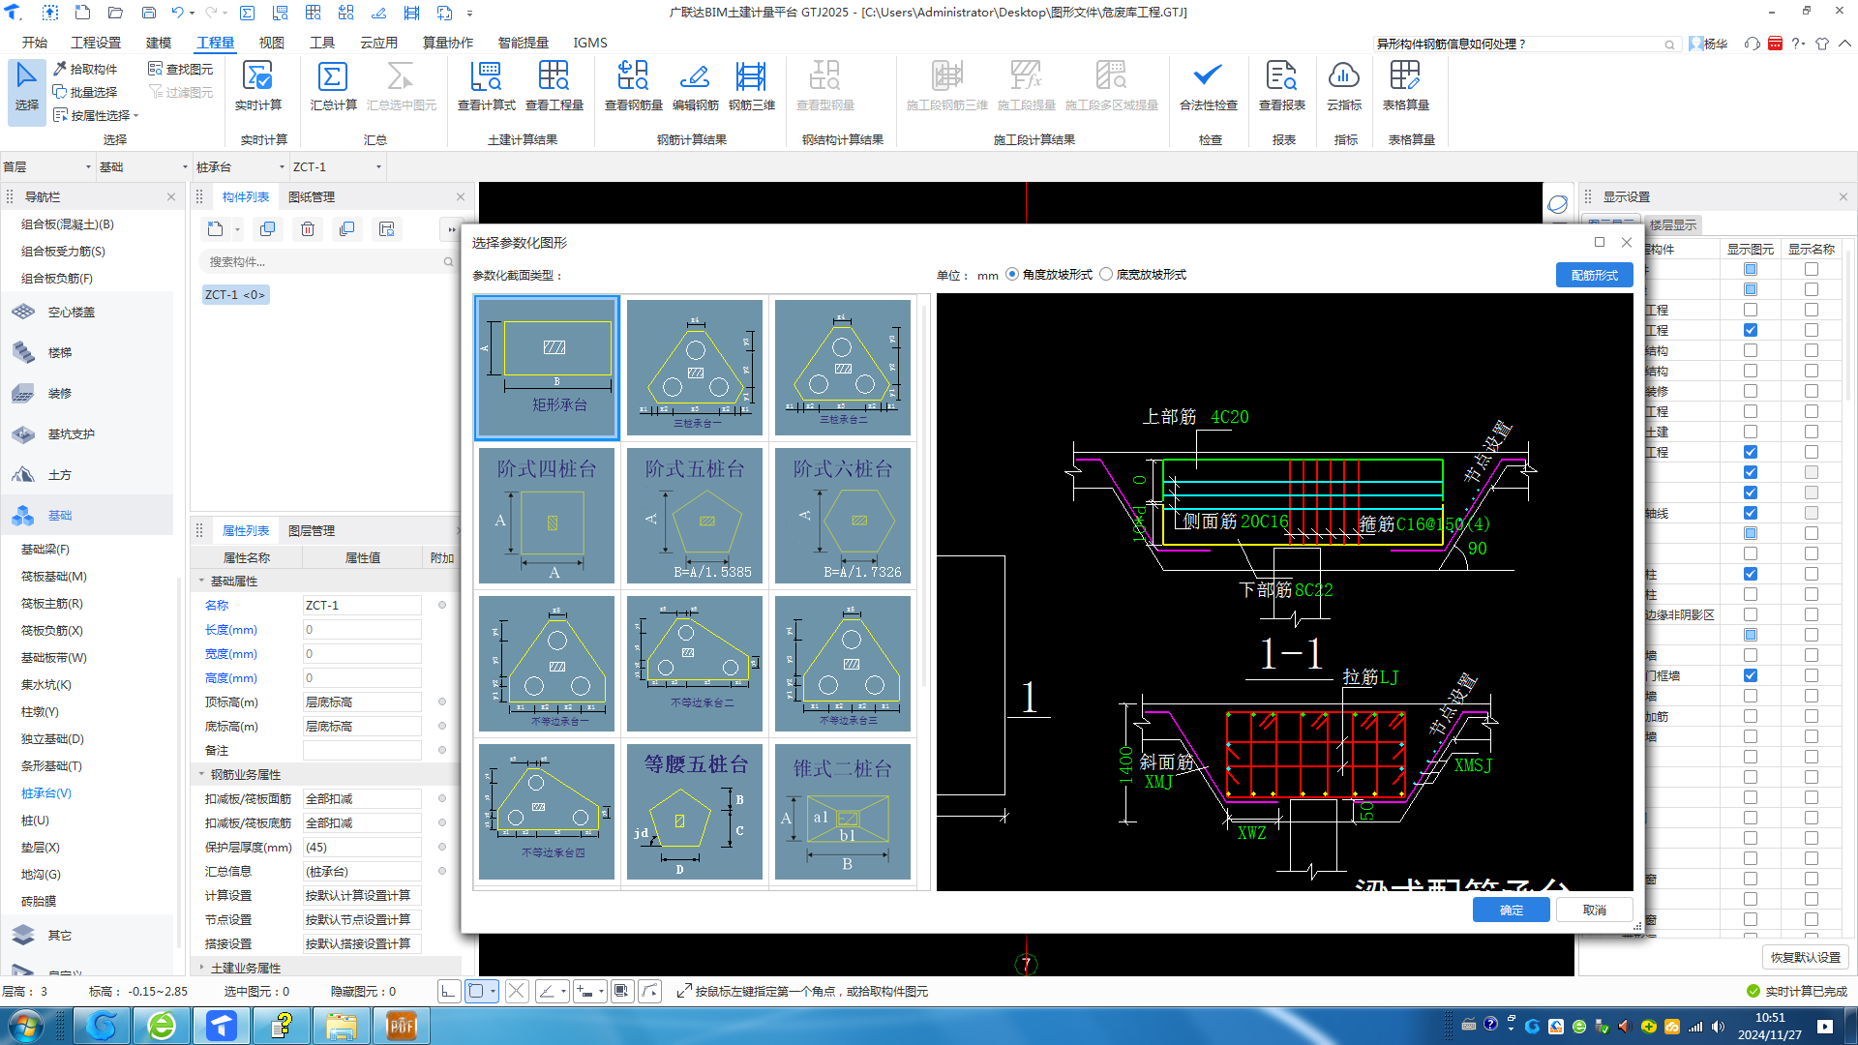The width and height of the screenshot is (1858, 1045).
Task: Select 角度放坡形式 radio option
Action: coord(1012,275)
